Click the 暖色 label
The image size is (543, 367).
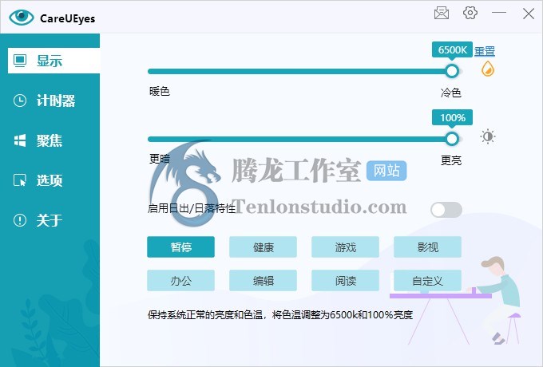pos(160,91)
